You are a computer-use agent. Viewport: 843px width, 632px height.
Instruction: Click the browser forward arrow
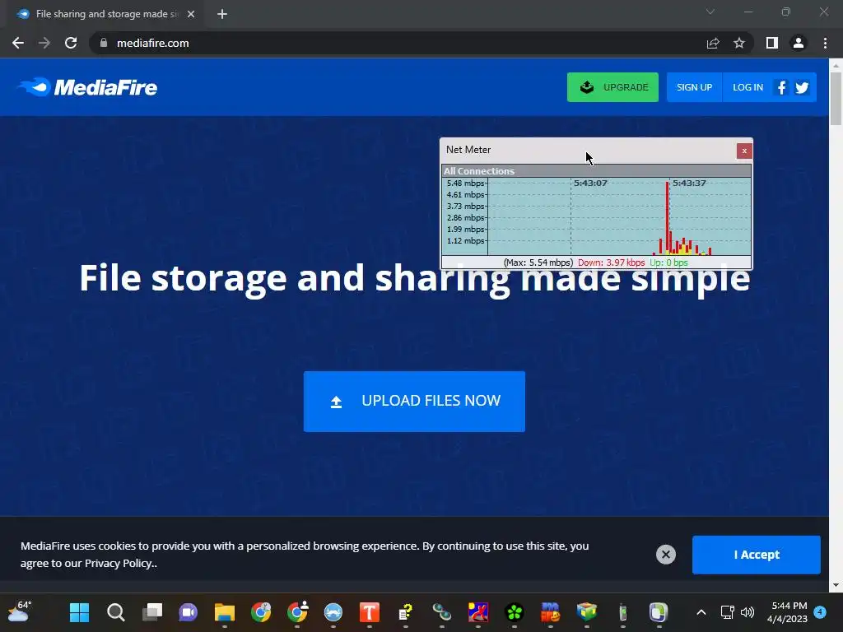[x=44, y=43]
